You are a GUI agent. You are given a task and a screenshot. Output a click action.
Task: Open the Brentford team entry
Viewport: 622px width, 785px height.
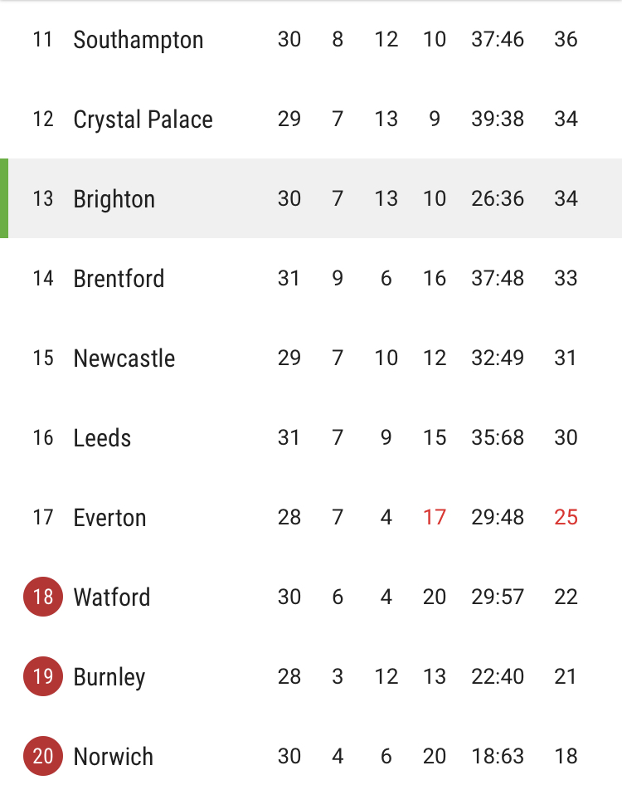pyautogui.click(x=311, y=278)
